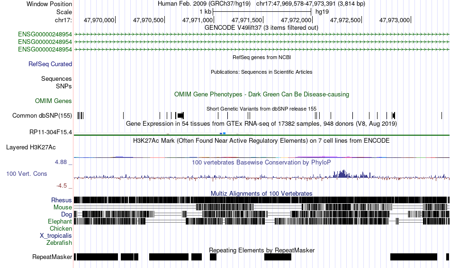Open Publications: Sequences in Scientific Articles title
Screen dimensions: 450x268
[x=261, y=72]
